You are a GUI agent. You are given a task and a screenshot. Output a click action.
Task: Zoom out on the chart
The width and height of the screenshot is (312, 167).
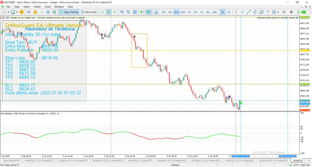[129, 12]
